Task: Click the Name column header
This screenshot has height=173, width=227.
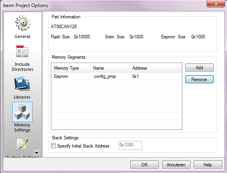Action: [110, 68]
